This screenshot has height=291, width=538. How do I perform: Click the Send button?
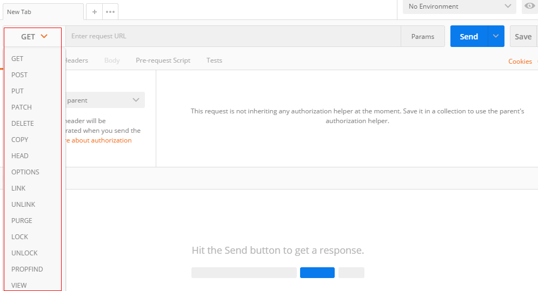(469, 36)
